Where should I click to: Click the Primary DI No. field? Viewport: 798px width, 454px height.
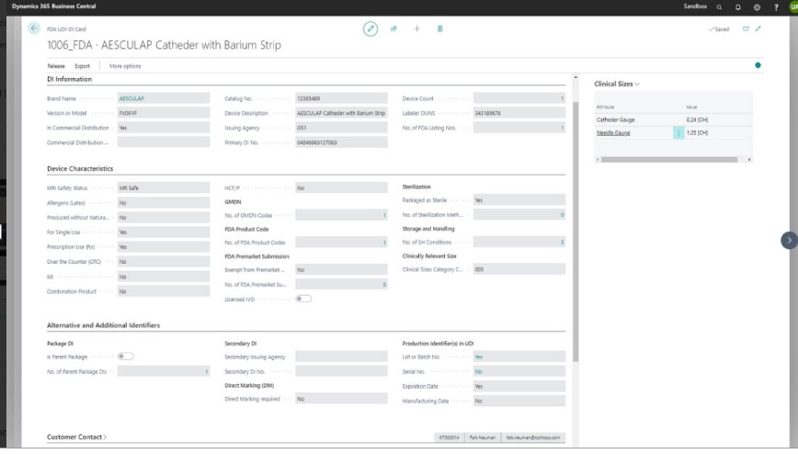(x=341, y=142)
